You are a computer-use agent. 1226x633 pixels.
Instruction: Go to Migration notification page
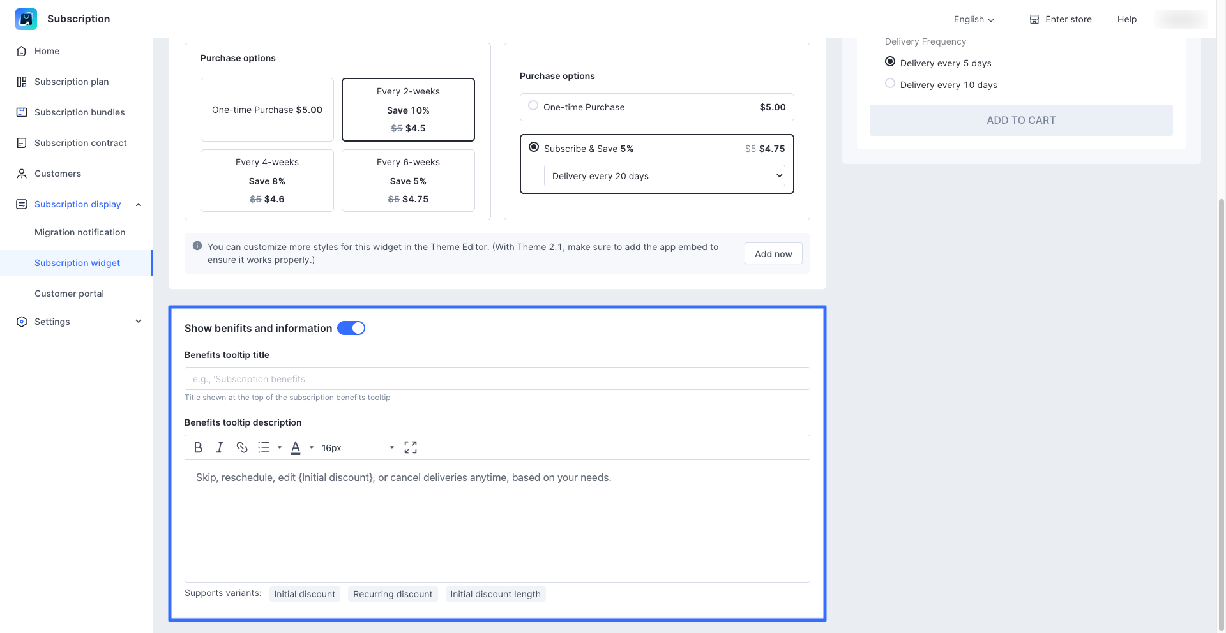click(x=80, y=232)
